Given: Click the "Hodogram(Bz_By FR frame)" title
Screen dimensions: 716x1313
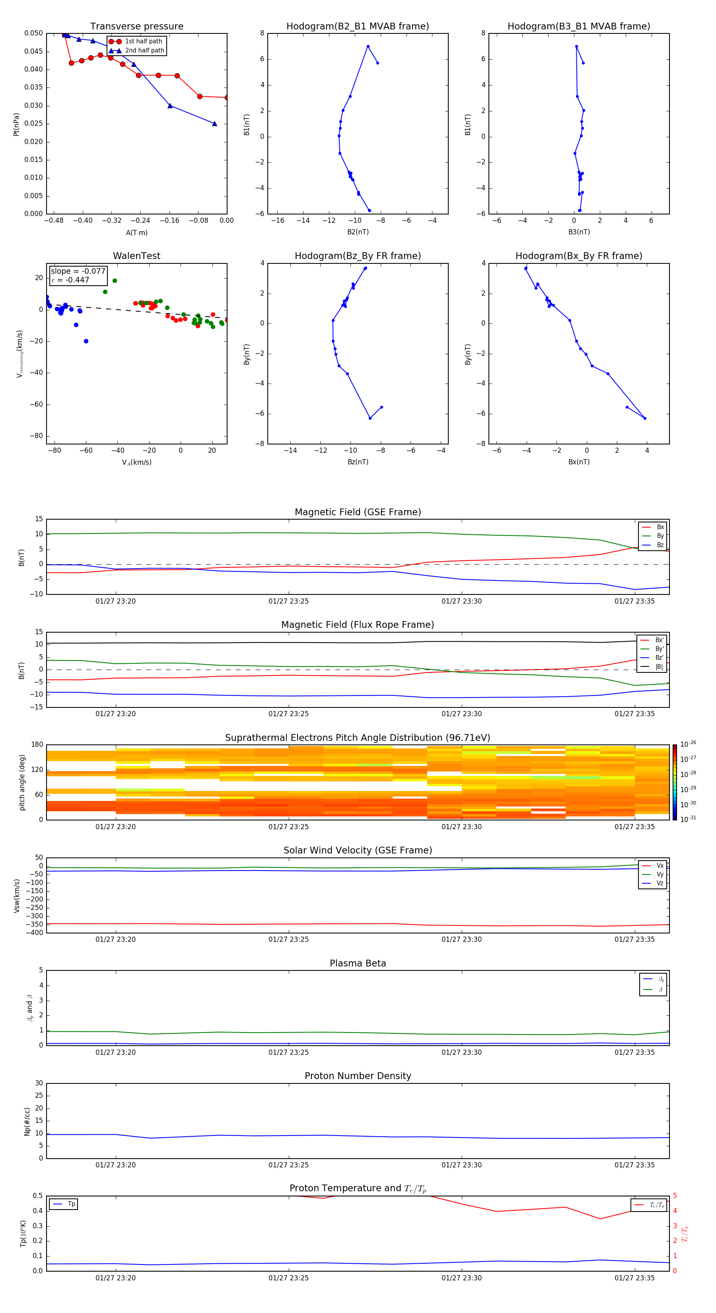Looking at the screenshot, I should pyautogui.click(x=358, y=256).
